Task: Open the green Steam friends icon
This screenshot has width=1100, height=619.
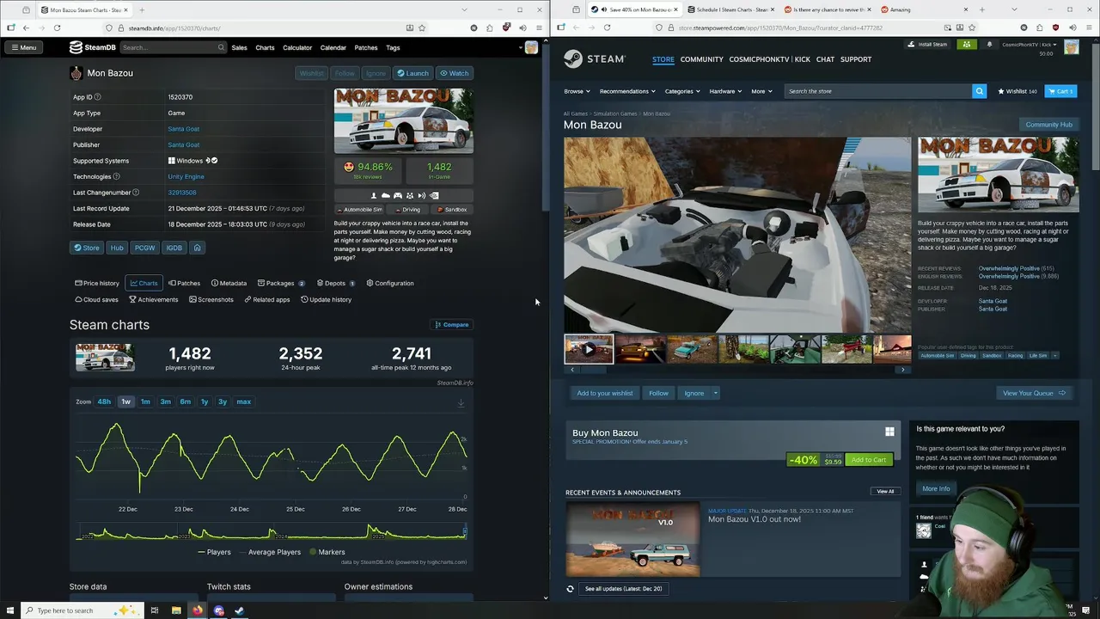Action: pos(967,44)
